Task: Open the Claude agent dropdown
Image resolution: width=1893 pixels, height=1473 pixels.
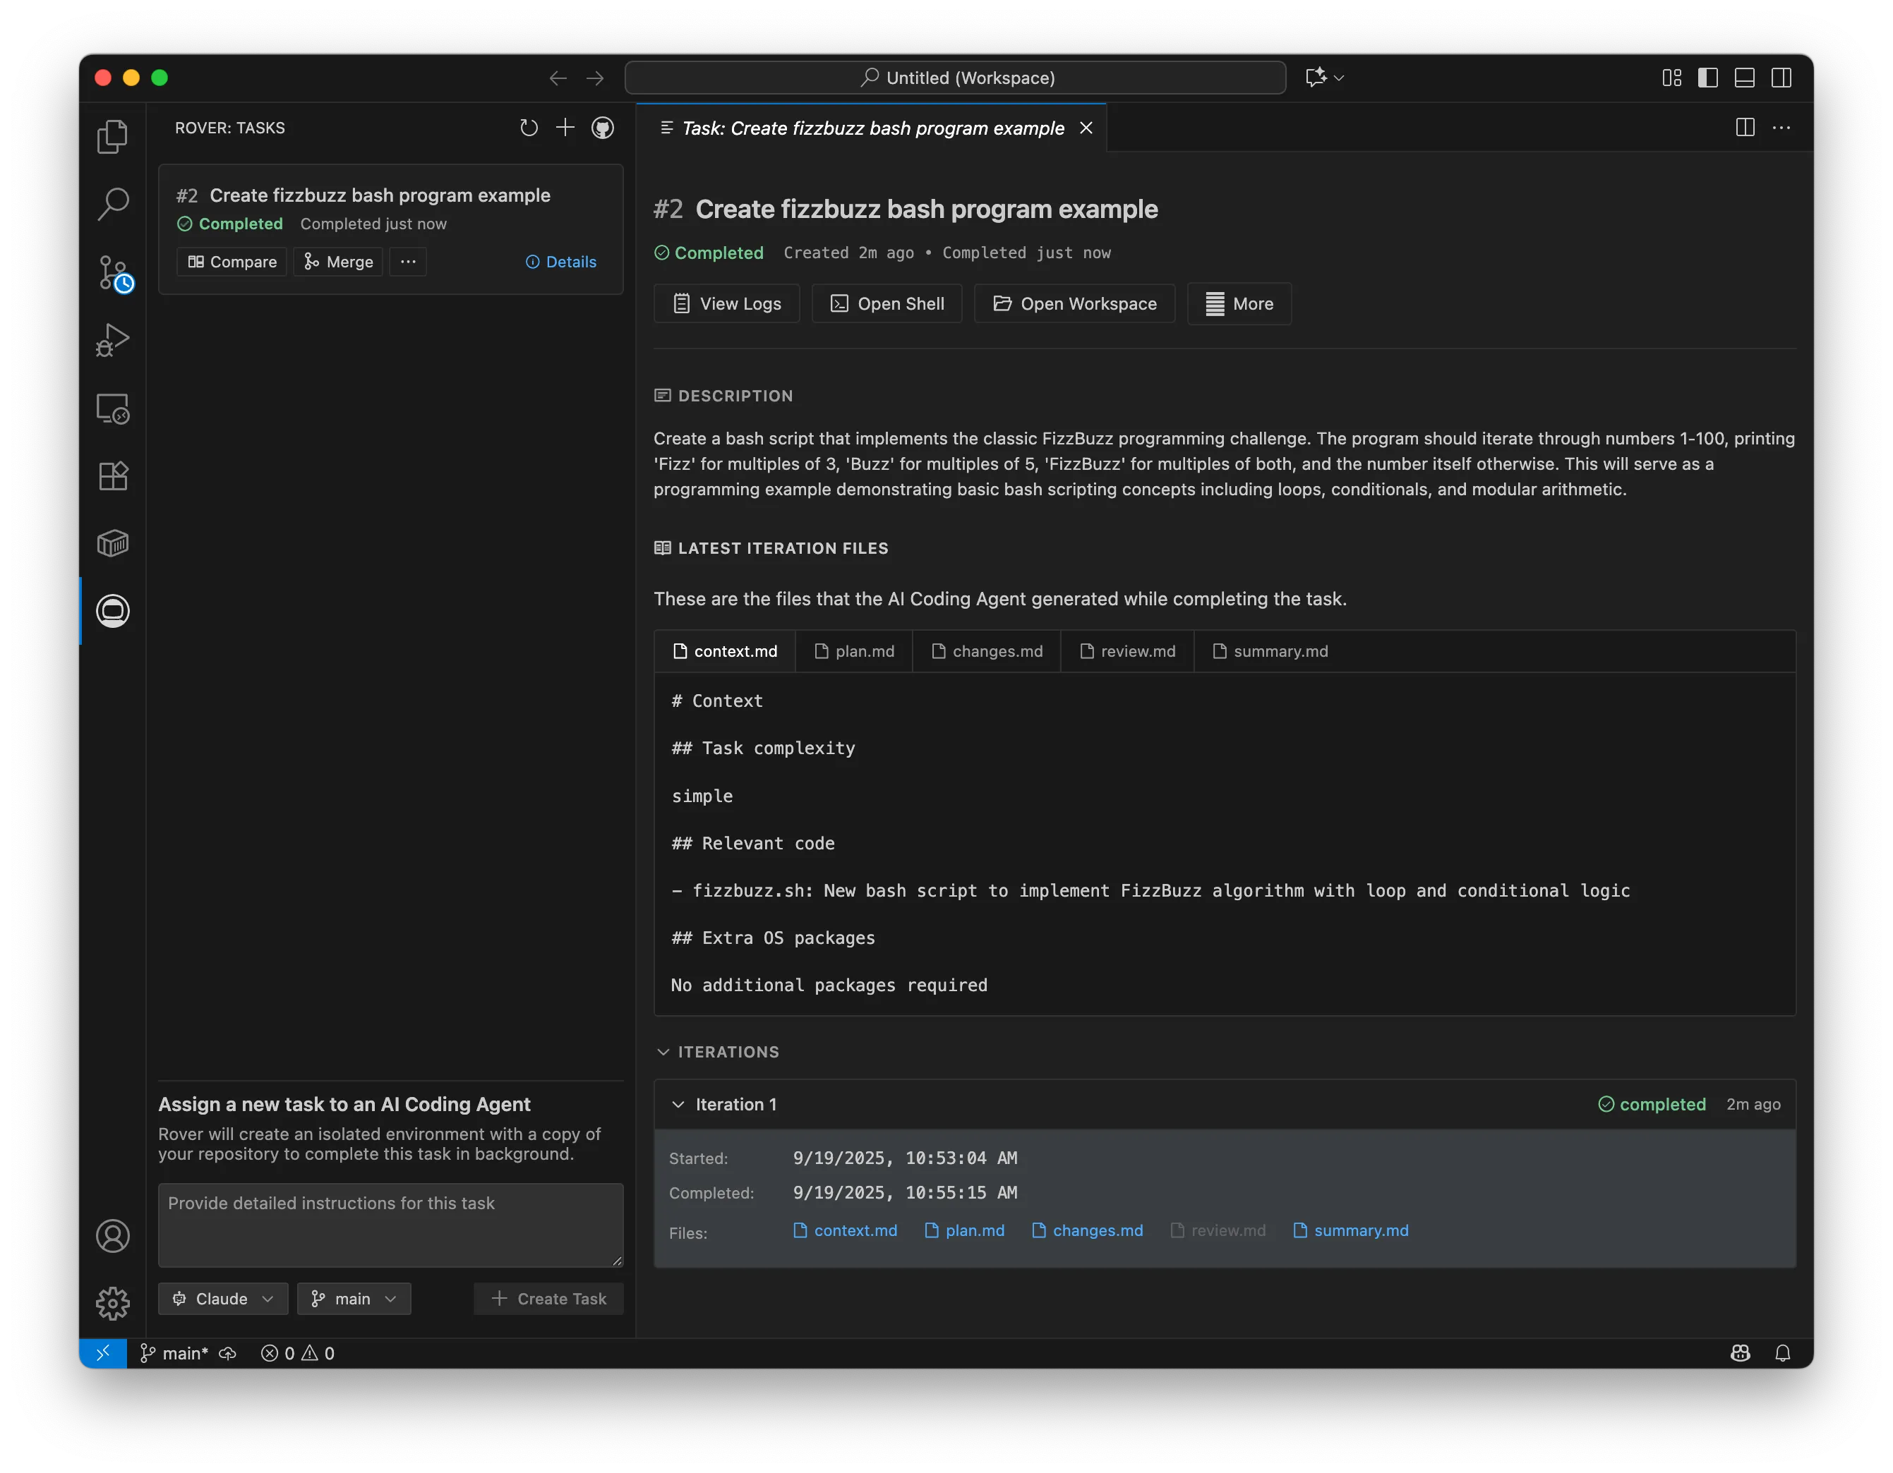Action: click(x=223, y=1298)
